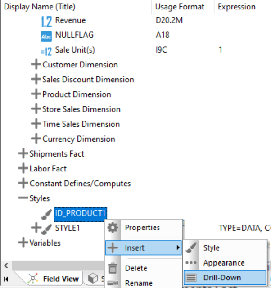This screenshot has height=288, width=271.
Task: Expand Currency Dimension
Action: 36,139
